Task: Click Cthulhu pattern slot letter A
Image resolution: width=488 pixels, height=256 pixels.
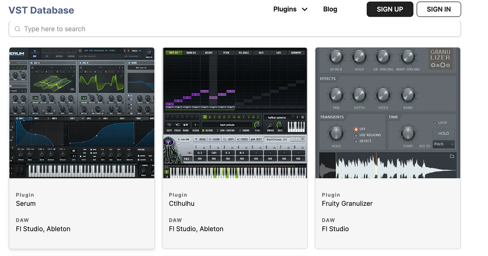Action: [x=205, y=117]
